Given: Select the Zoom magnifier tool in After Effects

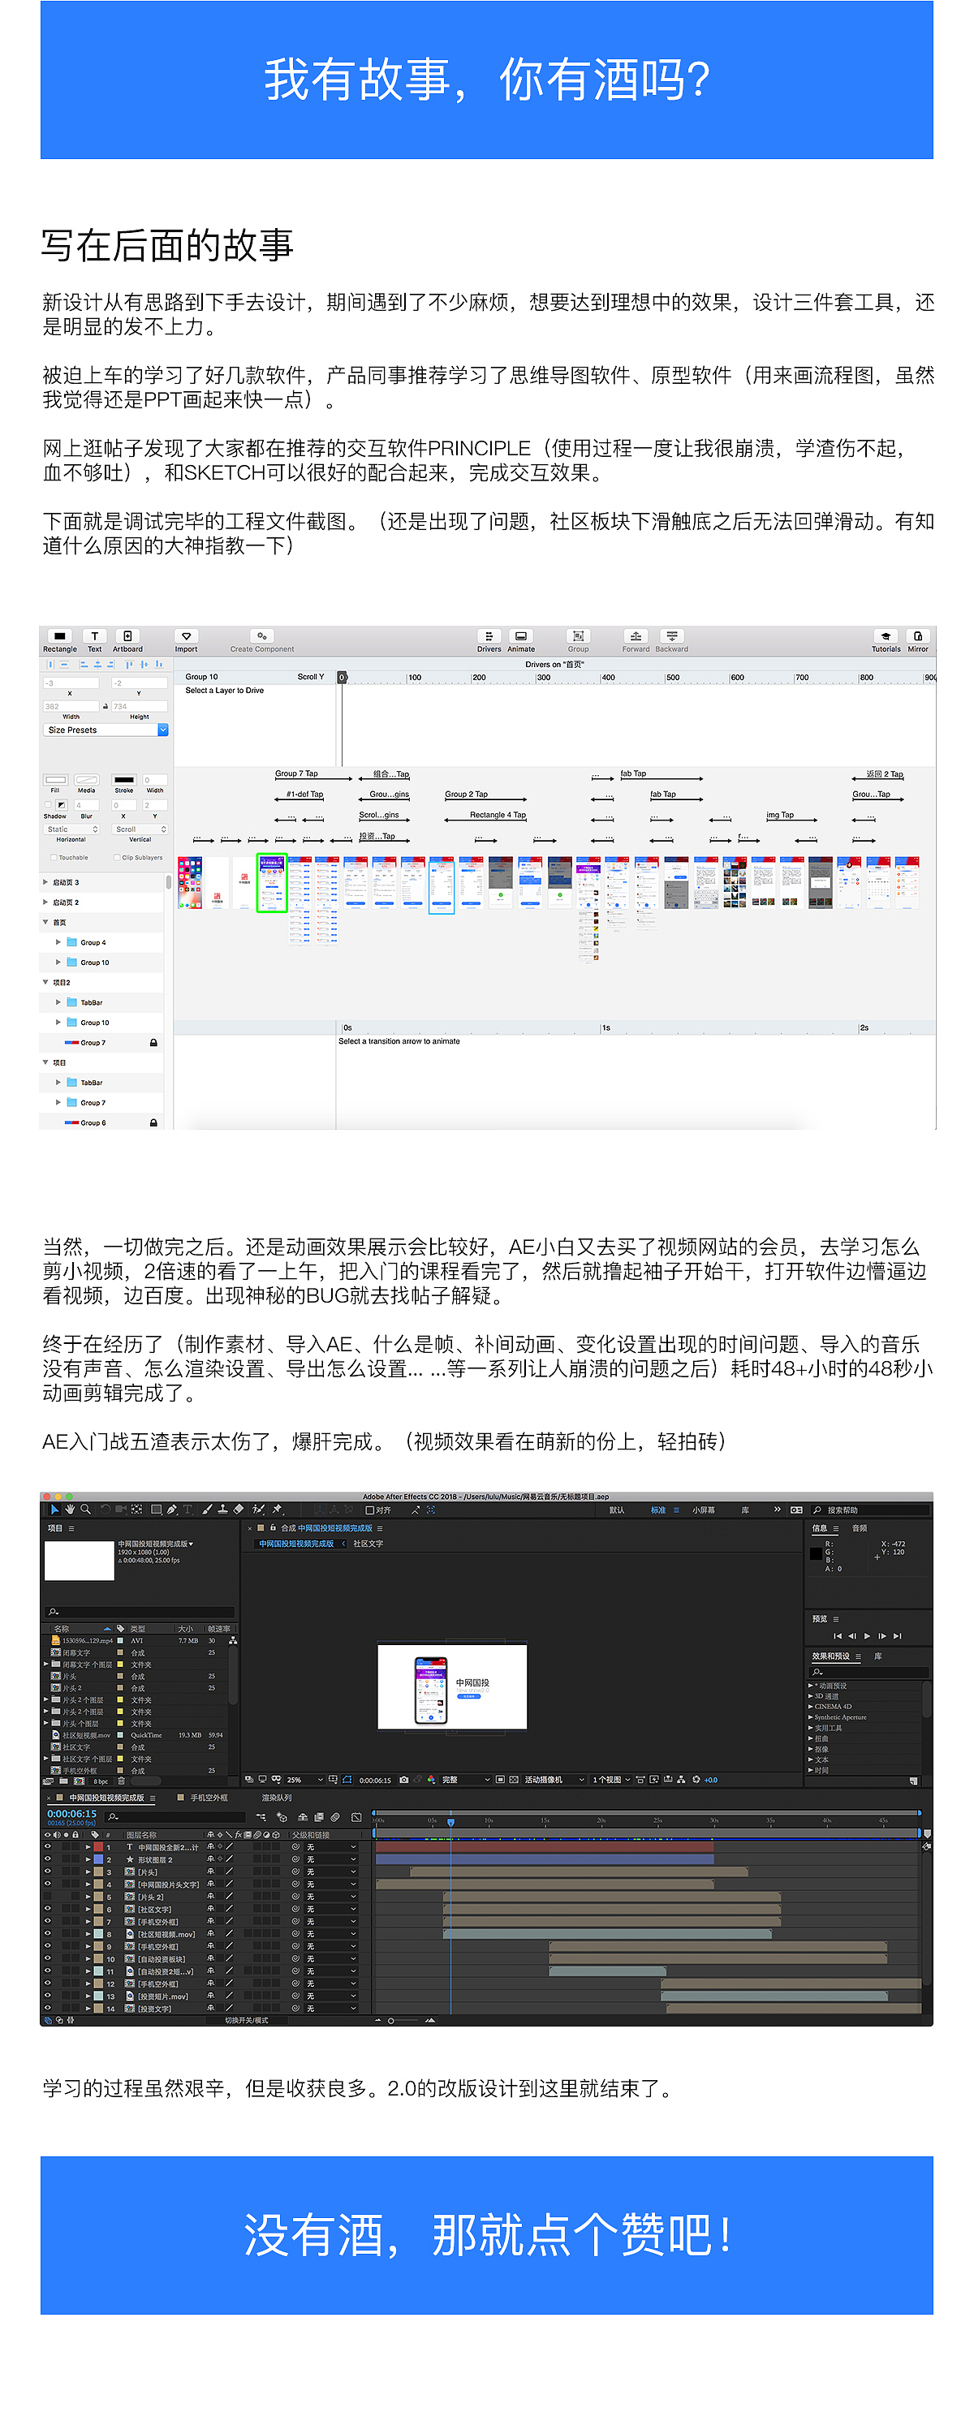Looking at the screenshot, I should pyautogui.click(x=86, y=1509).
